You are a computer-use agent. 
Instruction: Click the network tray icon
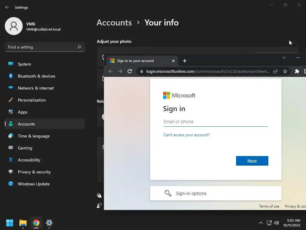pos(269,223)
